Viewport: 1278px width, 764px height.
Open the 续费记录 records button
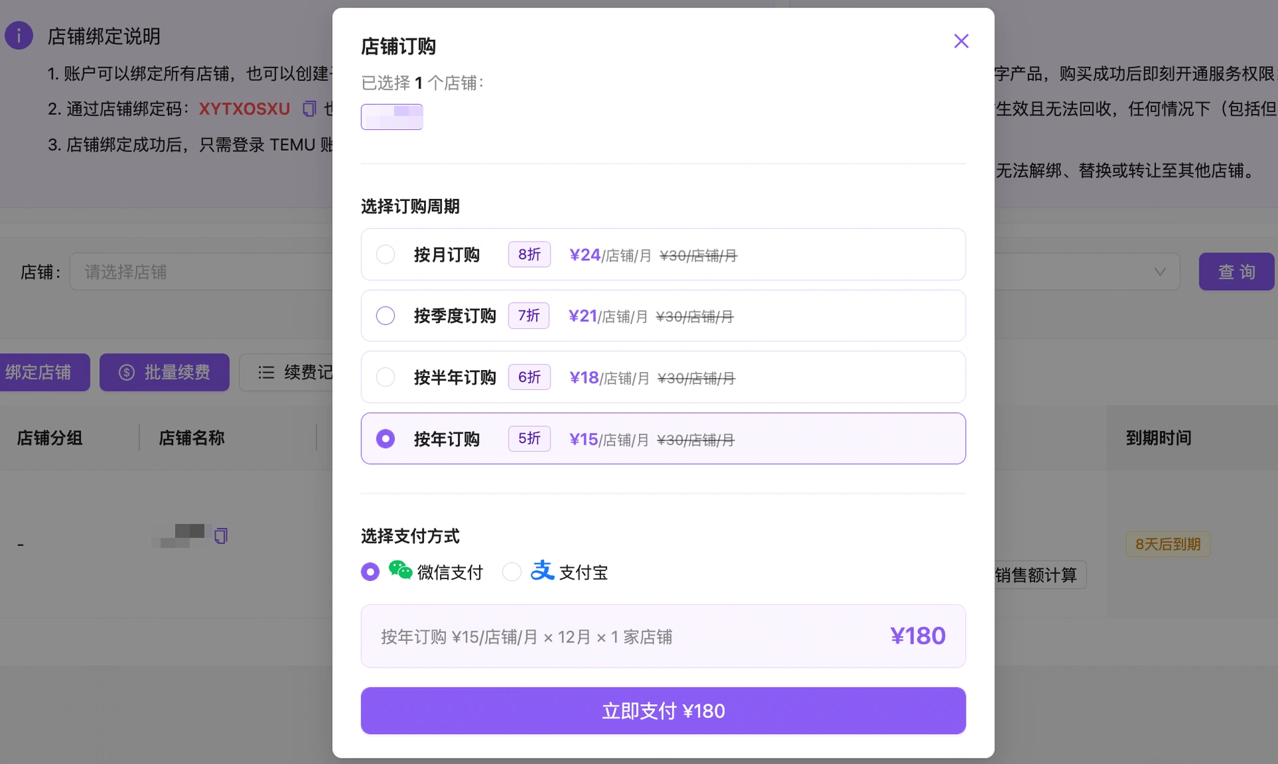pyautogui.click(x=286, y=372)
